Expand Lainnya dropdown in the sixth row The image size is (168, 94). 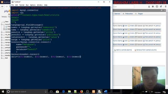[x=157, y=44]
